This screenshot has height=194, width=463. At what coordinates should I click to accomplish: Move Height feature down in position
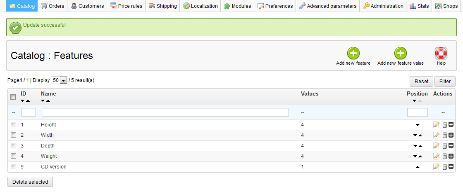point(417,125)
